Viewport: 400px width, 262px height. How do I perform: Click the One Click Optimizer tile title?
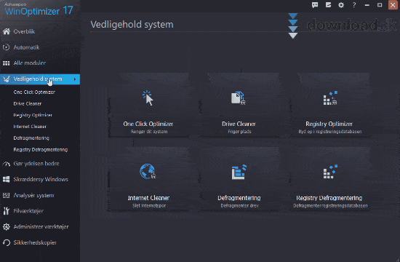148,124
